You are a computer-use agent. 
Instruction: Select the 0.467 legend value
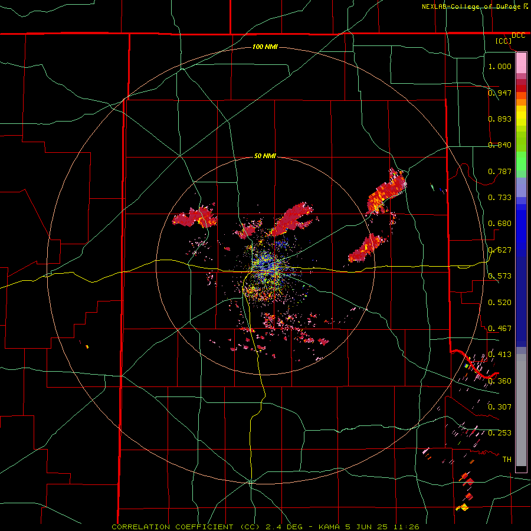pos(500,329)
